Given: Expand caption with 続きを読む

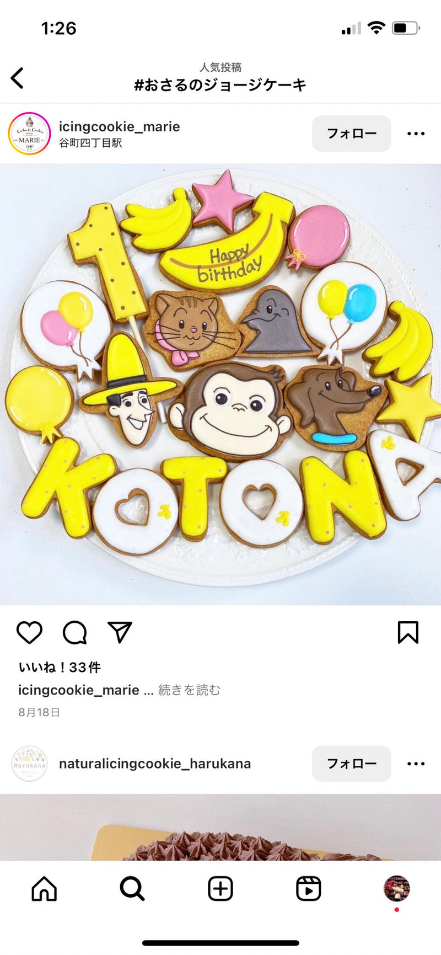Looking at the screenshot, I should click(x=189, y=690).
